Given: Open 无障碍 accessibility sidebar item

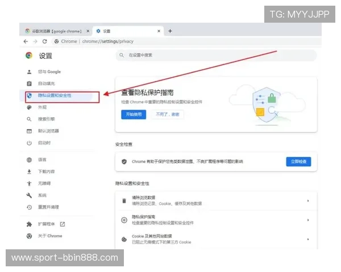Looking at the screenshot, I should click(x=44, y=183).
